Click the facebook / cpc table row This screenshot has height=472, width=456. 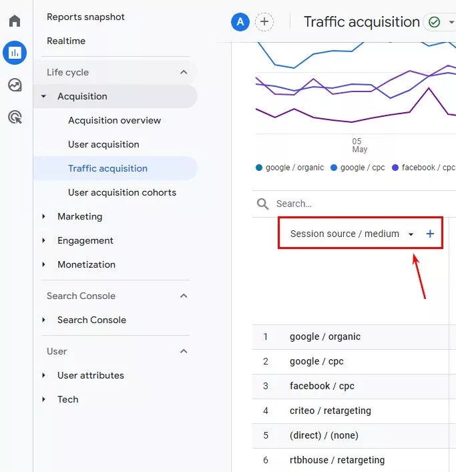click(x=354, y=386)
